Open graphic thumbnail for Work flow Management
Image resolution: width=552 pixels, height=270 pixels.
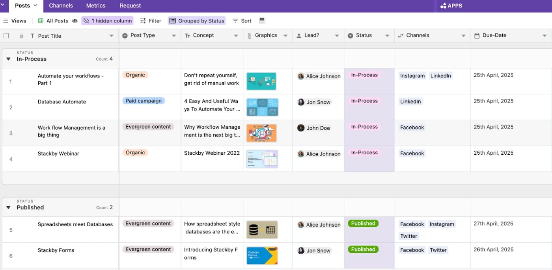point(261,133)
